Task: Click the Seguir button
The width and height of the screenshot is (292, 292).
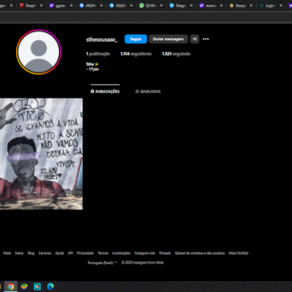Action: click(x=136, y=39)
